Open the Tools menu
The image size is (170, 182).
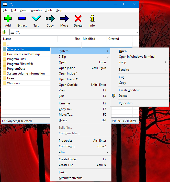point(49,10)
